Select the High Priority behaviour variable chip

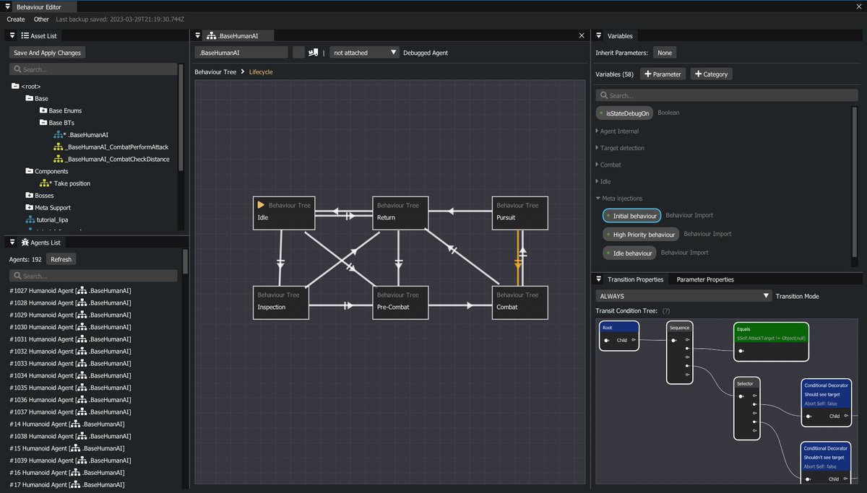641,235
